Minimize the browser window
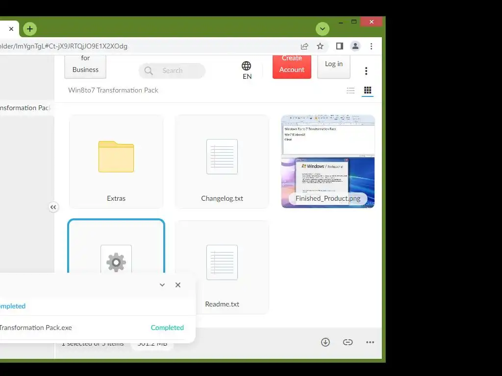Viewport: 502px width, 376px height. click(341, 22)
